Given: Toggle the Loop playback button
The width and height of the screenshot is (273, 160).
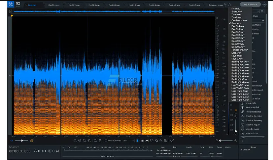Looking at the screenshot, I should [53, 151].
